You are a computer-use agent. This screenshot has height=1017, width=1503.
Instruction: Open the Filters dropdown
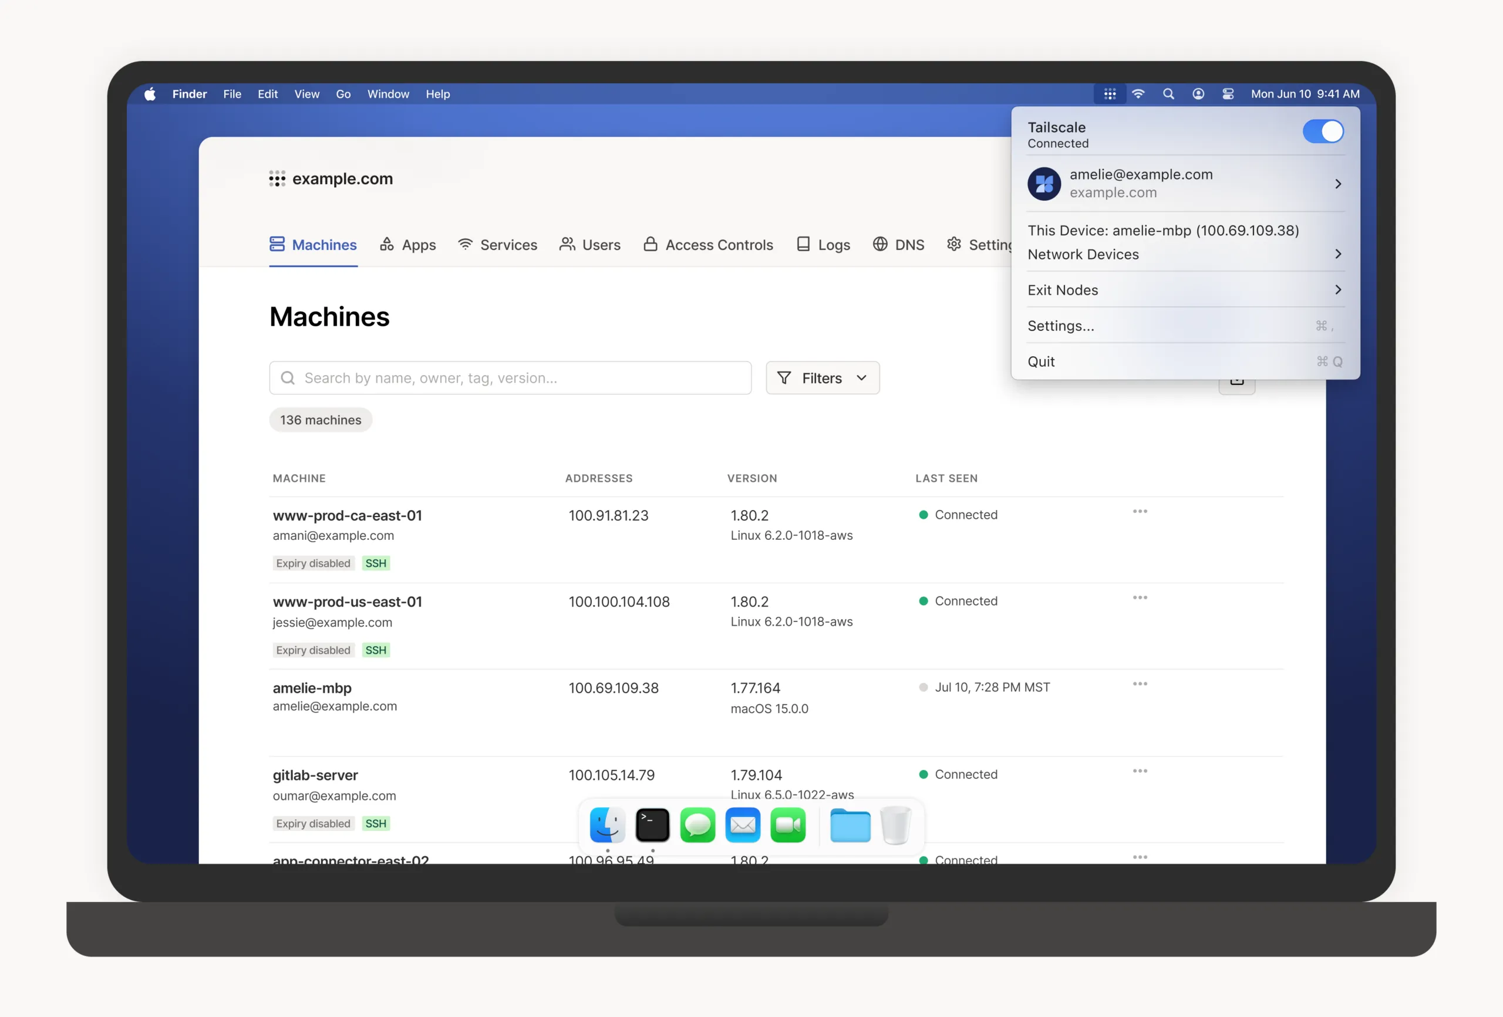click(822, 377)
